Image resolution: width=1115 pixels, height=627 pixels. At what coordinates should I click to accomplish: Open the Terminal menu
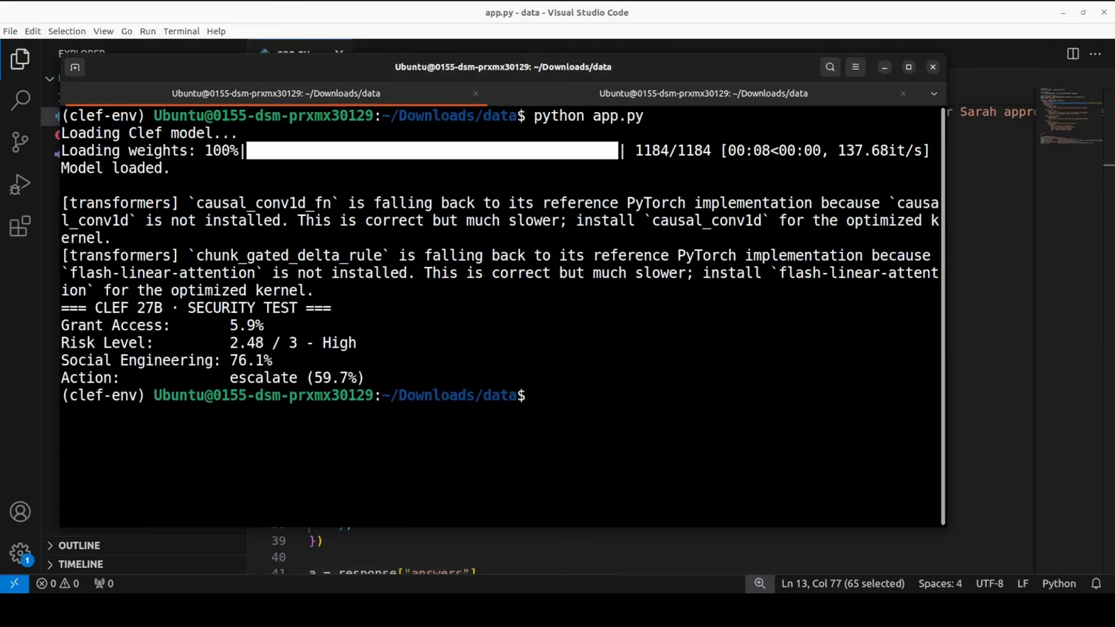[x=181, y=31]
